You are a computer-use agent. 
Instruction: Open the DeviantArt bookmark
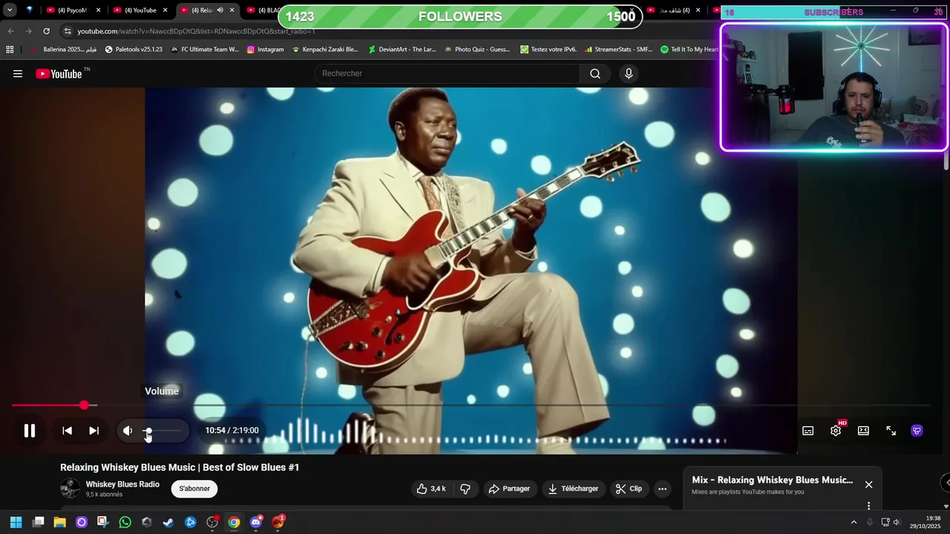click(402, 50)
